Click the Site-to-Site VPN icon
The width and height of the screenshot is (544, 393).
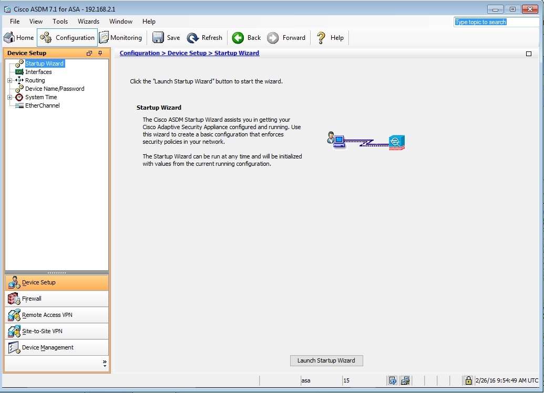coord(14,332)
